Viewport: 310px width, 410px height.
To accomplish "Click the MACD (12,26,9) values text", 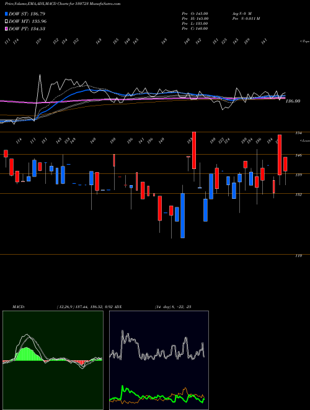I will click(x=84, y=306).
